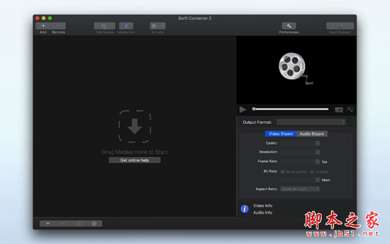Click the blue info icon
390x244 pixels.
(x=244, y=209)
